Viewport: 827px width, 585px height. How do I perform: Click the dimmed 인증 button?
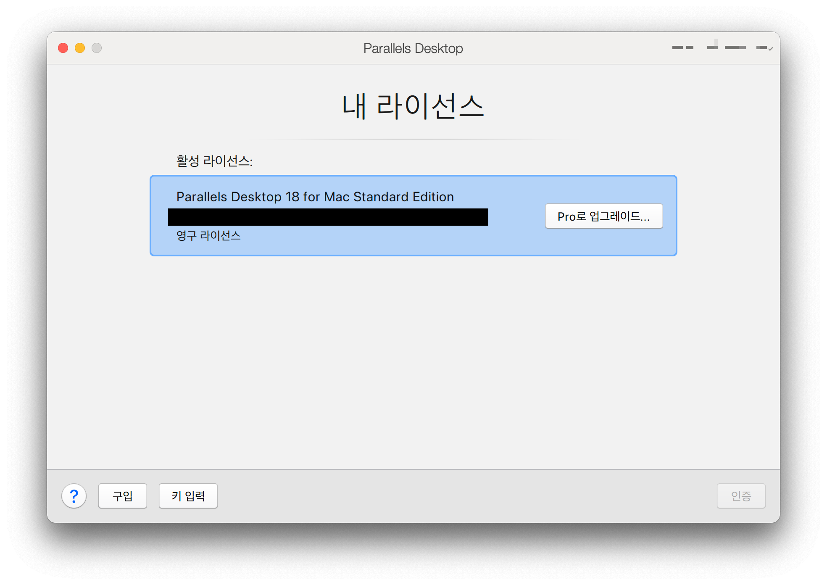tap(741, 496)
